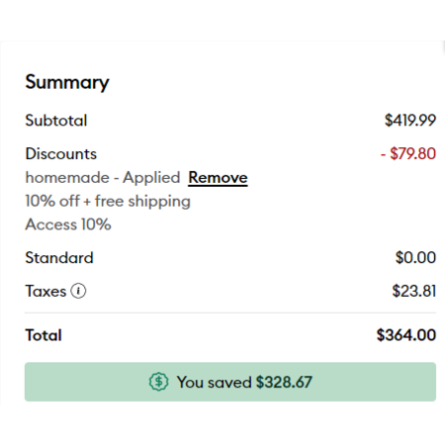Remove the homemade discount code
The image size is (445, 445).
pos(218,178)
